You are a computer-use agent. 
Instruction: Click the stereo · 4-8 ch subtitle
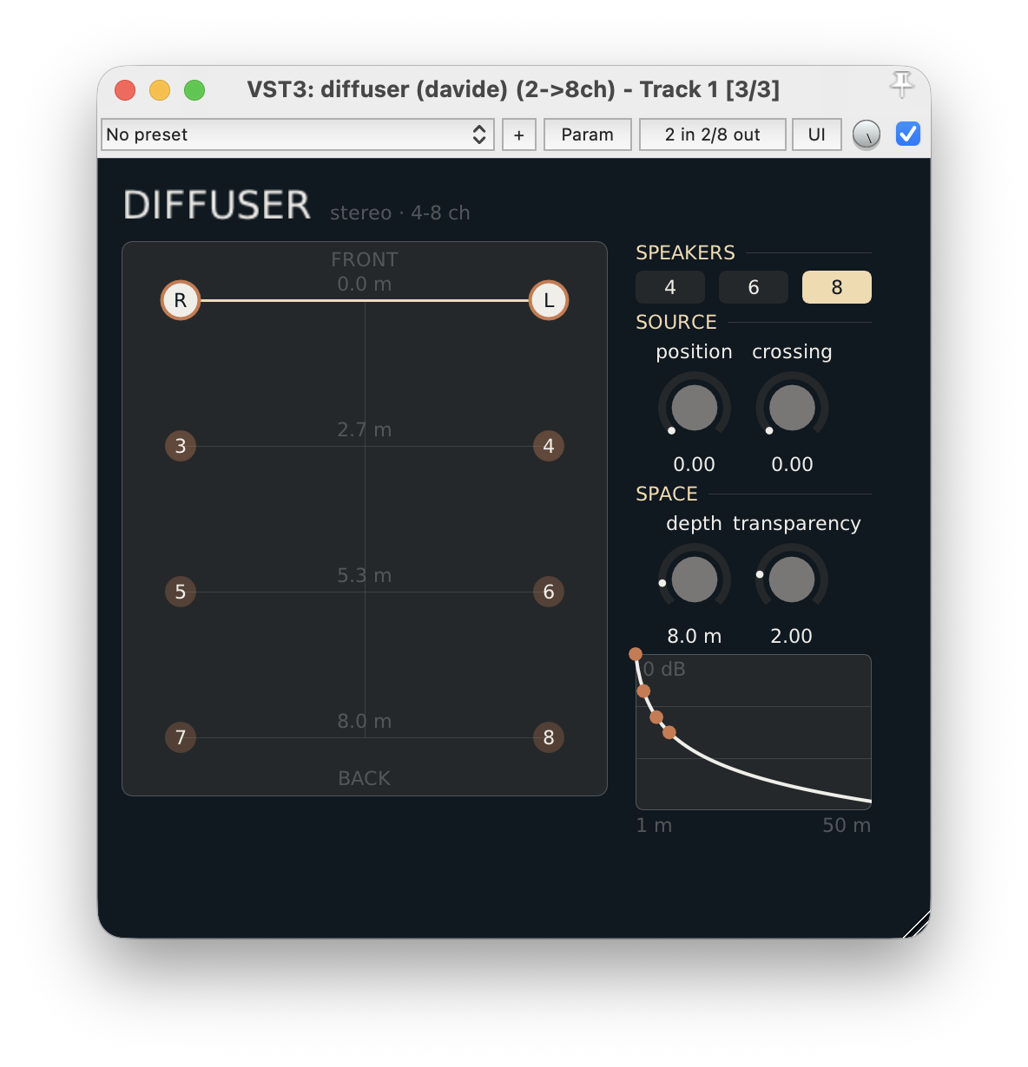coord(400,213)
